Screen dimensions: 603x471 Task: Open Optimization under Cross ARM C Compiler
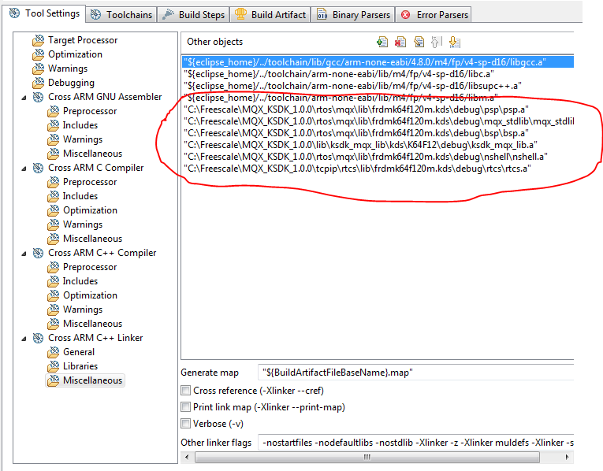click(x=82, y=210)
